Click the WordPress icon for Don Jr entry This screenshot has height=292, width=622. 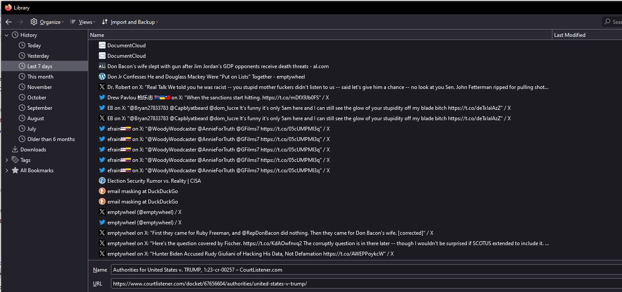(x=102, y=77)
